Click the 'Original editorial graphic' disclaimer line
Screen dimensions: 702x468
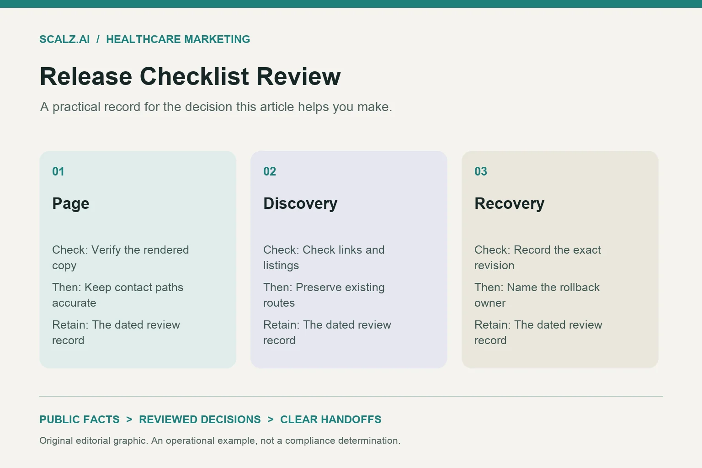tap(220, 441)
